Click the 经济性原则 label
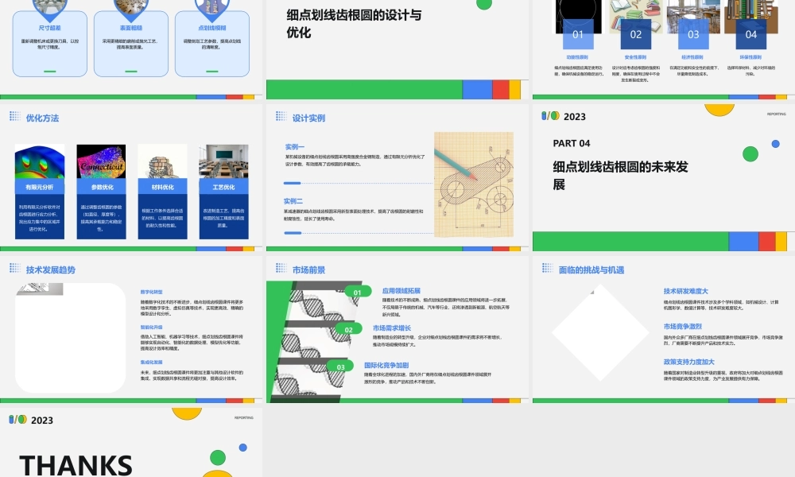The width and height of the screenshot is (795, 477). click(692, 57)
